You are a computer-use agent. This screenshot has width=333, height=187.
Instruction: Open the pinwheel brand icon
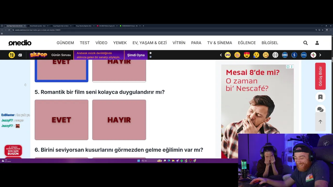313,55
